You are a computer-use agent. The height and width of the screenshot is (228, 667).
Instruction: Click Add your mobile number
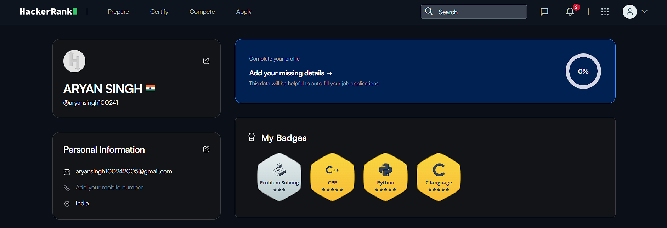[109, 187]
